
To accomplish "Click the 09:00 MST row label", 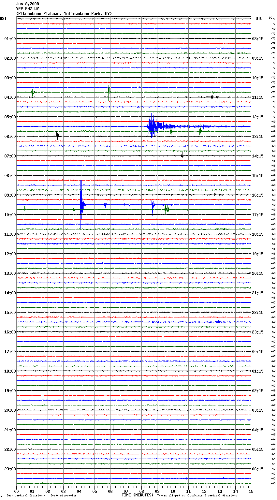I will [x=10, y=195].
